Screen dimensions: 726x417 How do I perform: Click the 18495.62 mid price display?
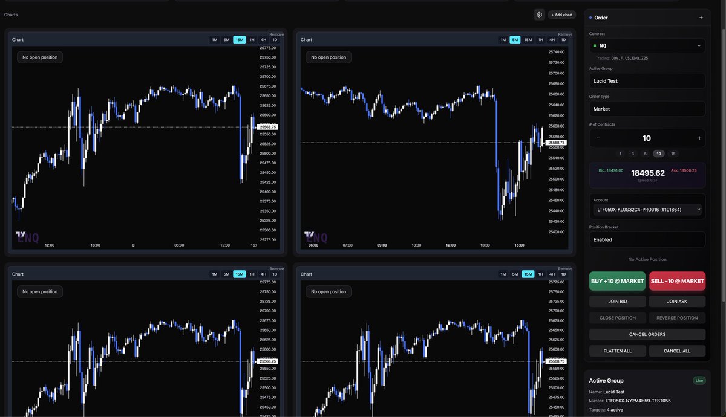(x=647, y=173)
